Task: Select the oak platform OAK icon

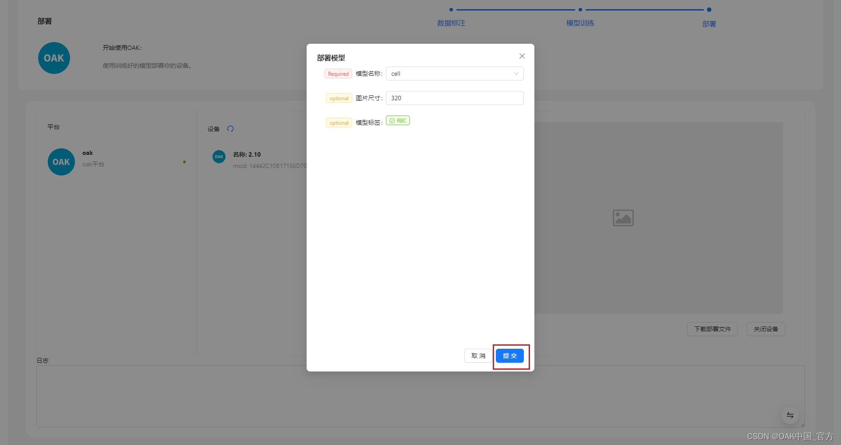Action: point(61,162)
